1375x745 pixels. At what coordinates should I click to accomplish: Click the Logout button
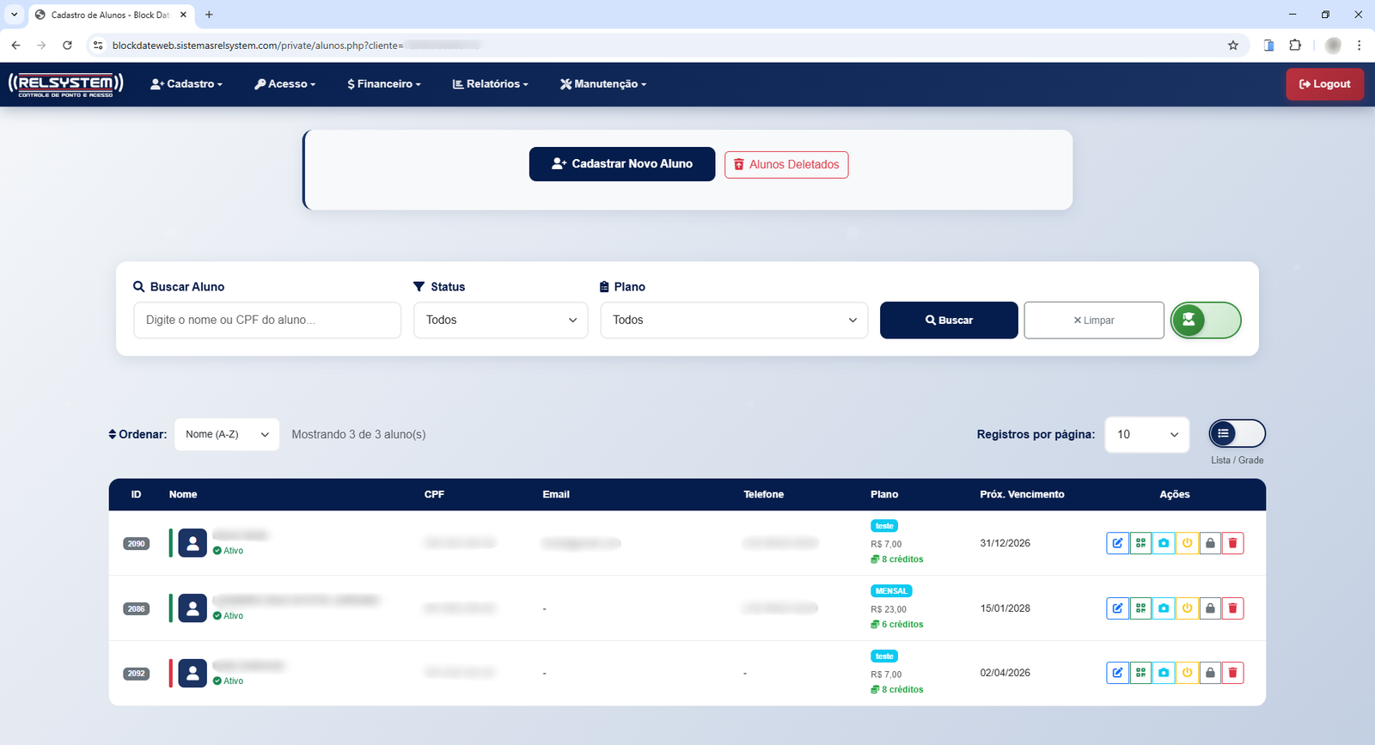(1324, 84)
